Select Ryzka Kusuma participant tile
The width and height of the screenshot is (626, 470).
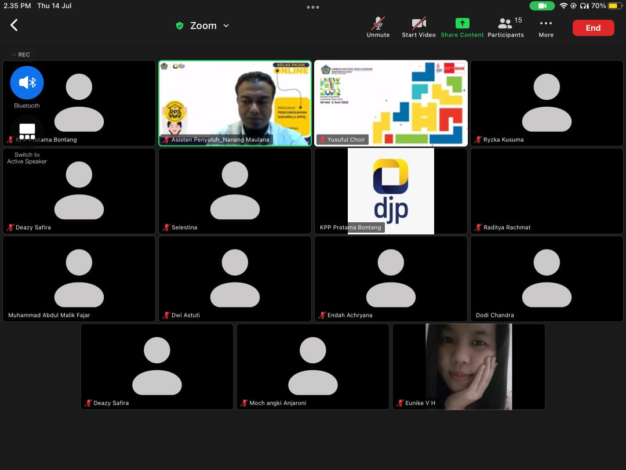[546, 103]
